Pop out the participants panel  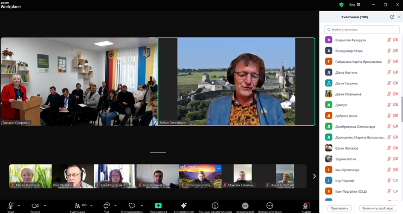(x=392, y=17)
